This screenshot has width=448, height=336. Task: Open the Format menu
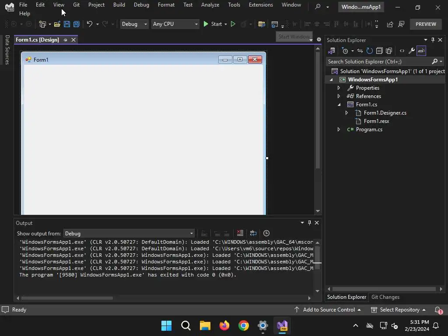166,4
